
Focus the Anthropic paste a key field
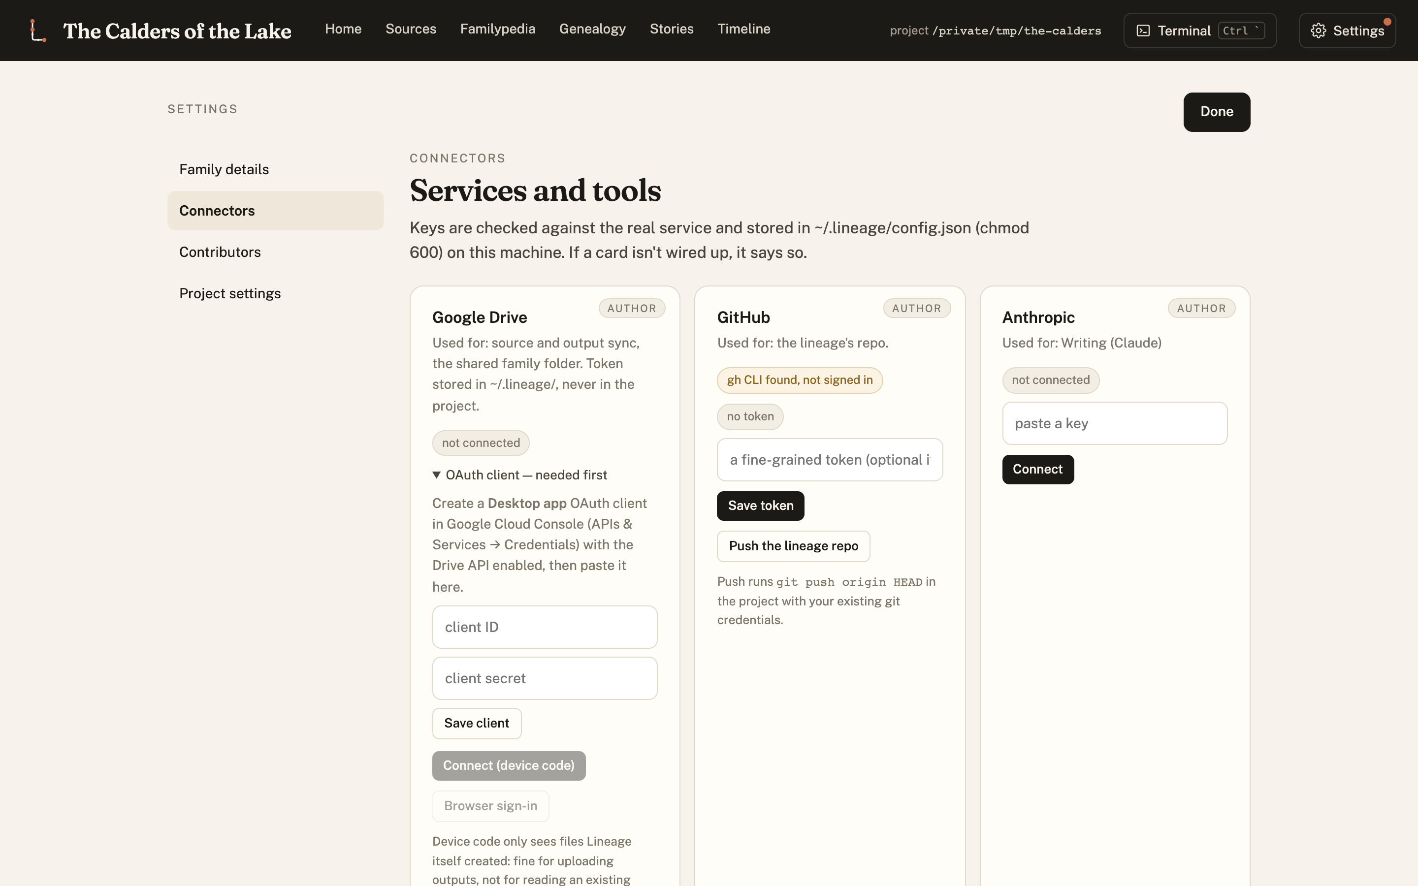point(1115,423)
